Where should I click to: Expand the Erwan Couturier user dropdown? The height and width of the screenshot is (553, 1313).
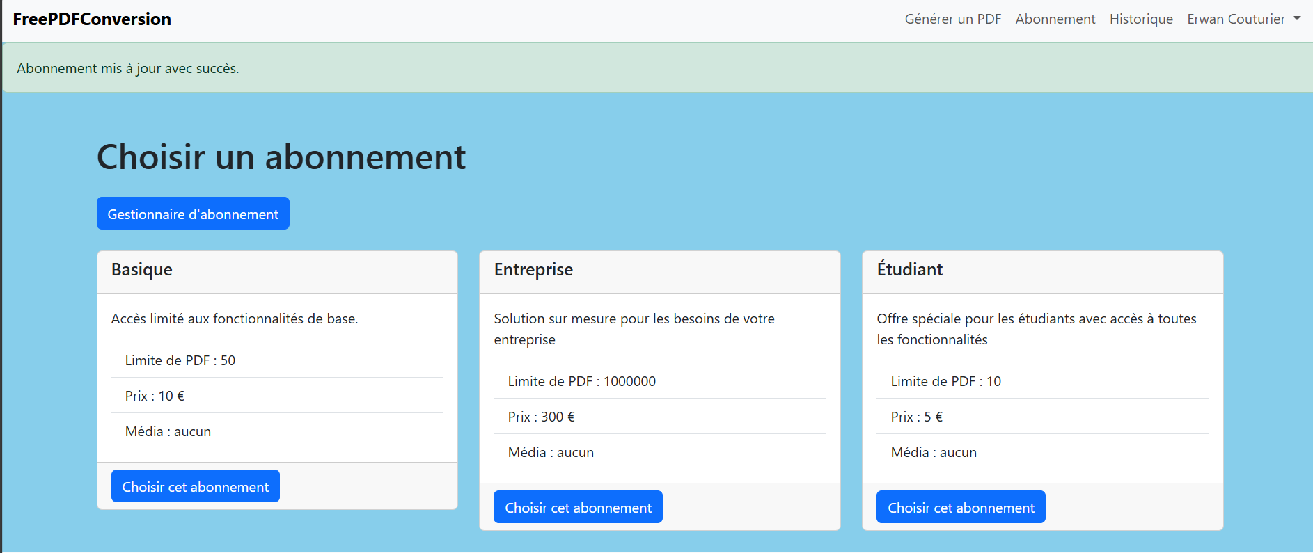tap(1244, 19)
